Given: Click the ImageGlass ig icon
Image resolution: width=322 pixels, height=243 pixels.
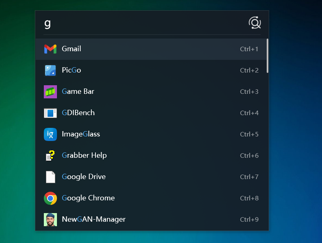Looking at the screenshot, I should click(x=50, y=134).
